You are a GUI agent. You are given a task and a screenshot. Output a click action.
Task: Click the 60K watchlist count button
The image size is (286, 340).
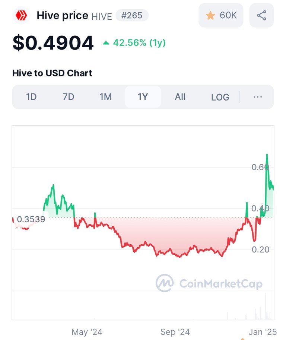point(221,15)
